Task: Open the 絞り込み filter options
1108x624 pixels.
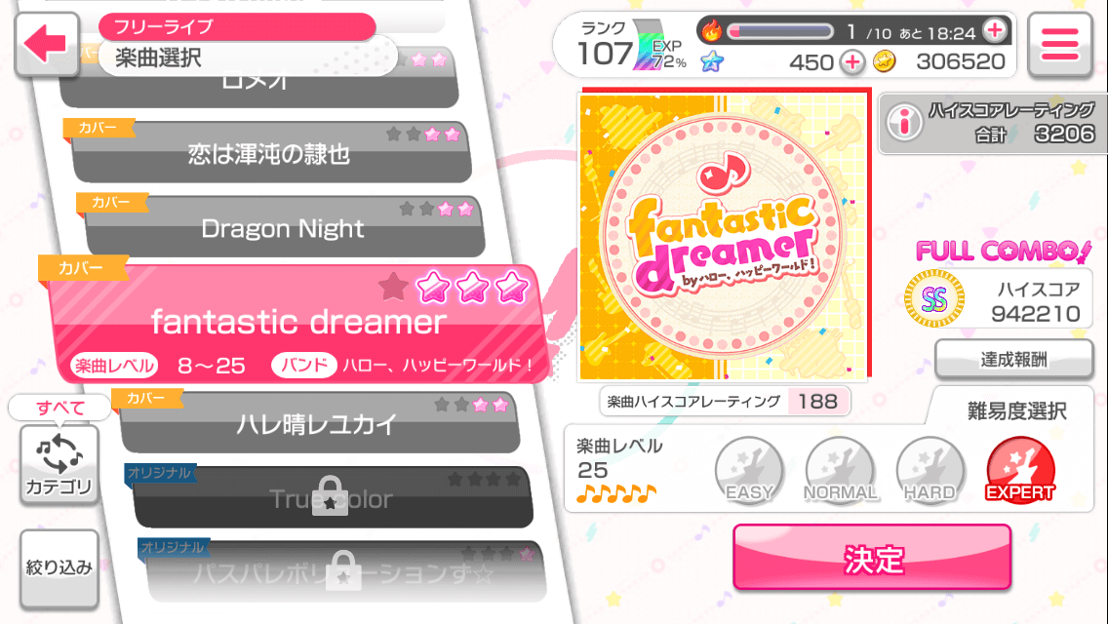Action: (59, 568)
